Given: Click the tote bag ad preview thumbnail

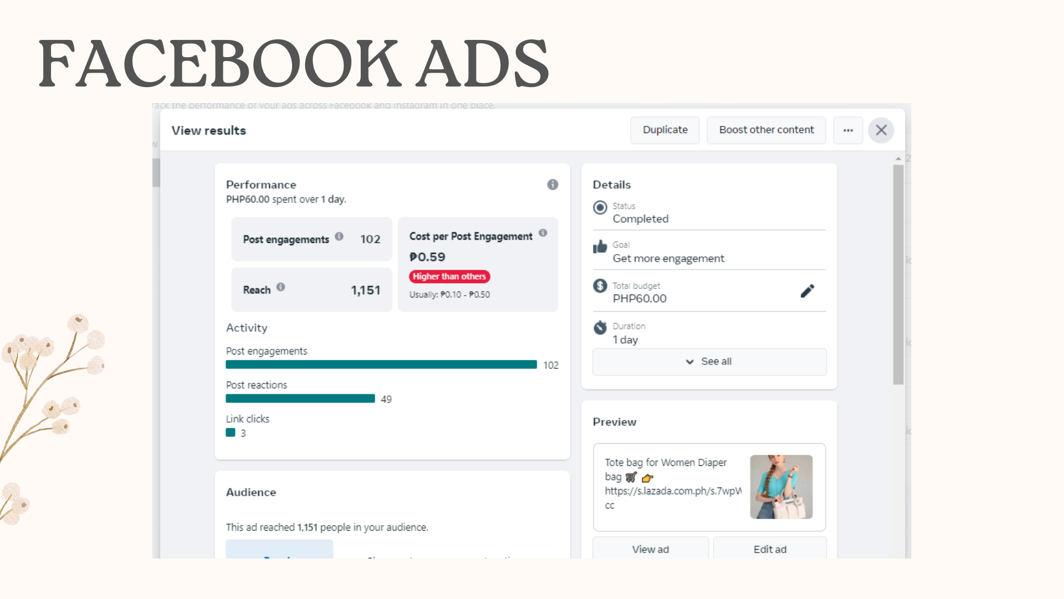Looking at the screenshot, I should (x=781, y=487).
